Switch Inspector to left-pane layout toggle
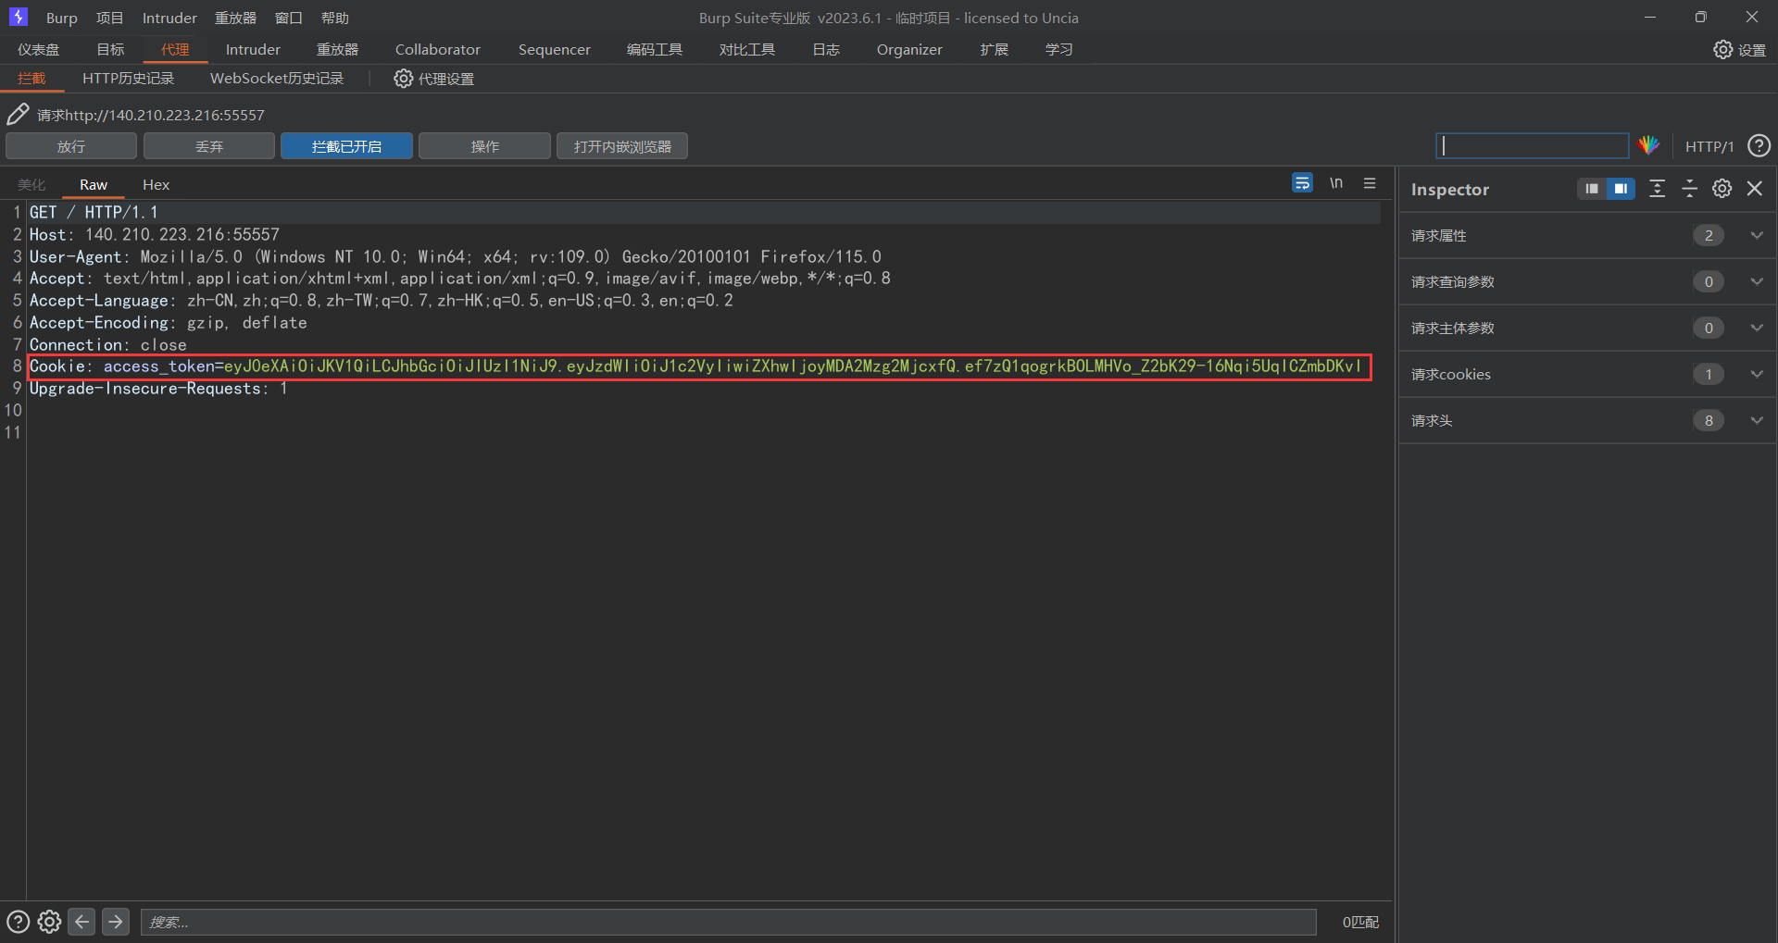The image size is (1778, 943). coord(1591,188)
